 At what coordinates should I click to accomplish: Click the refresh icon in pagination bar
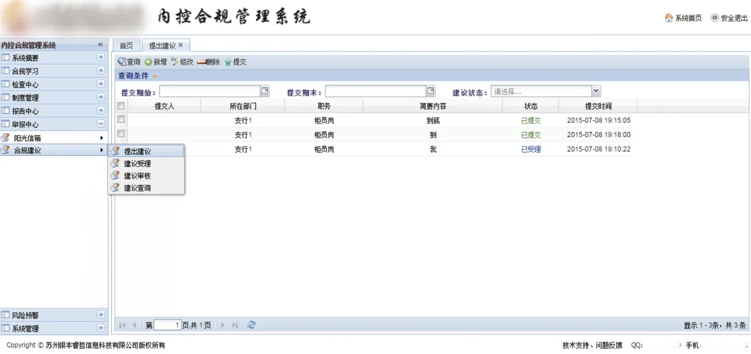pyautogui.click(x=251, y=325)
